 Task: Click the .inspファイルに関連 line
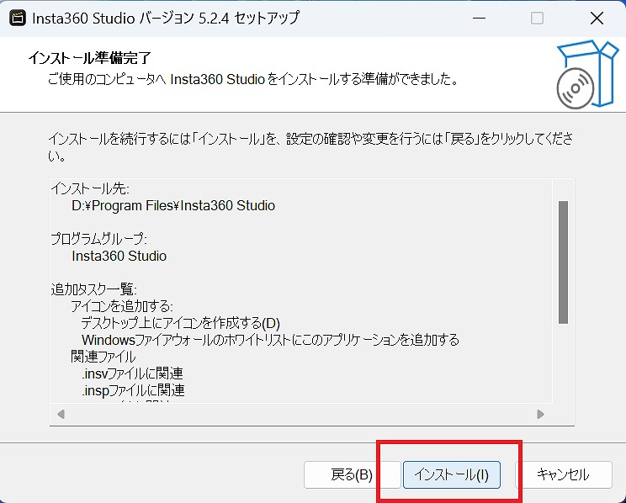pos(133,390)
